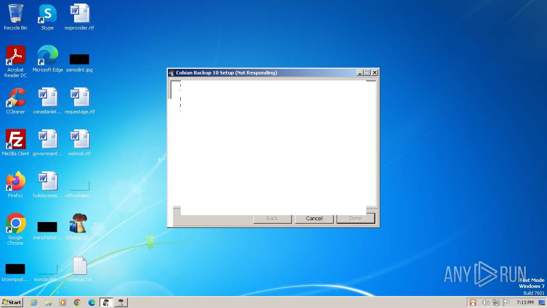This screenshot has height=308, width=547.
Task: Select the msprovider.rtf document icon
Action: coord(79,17)
